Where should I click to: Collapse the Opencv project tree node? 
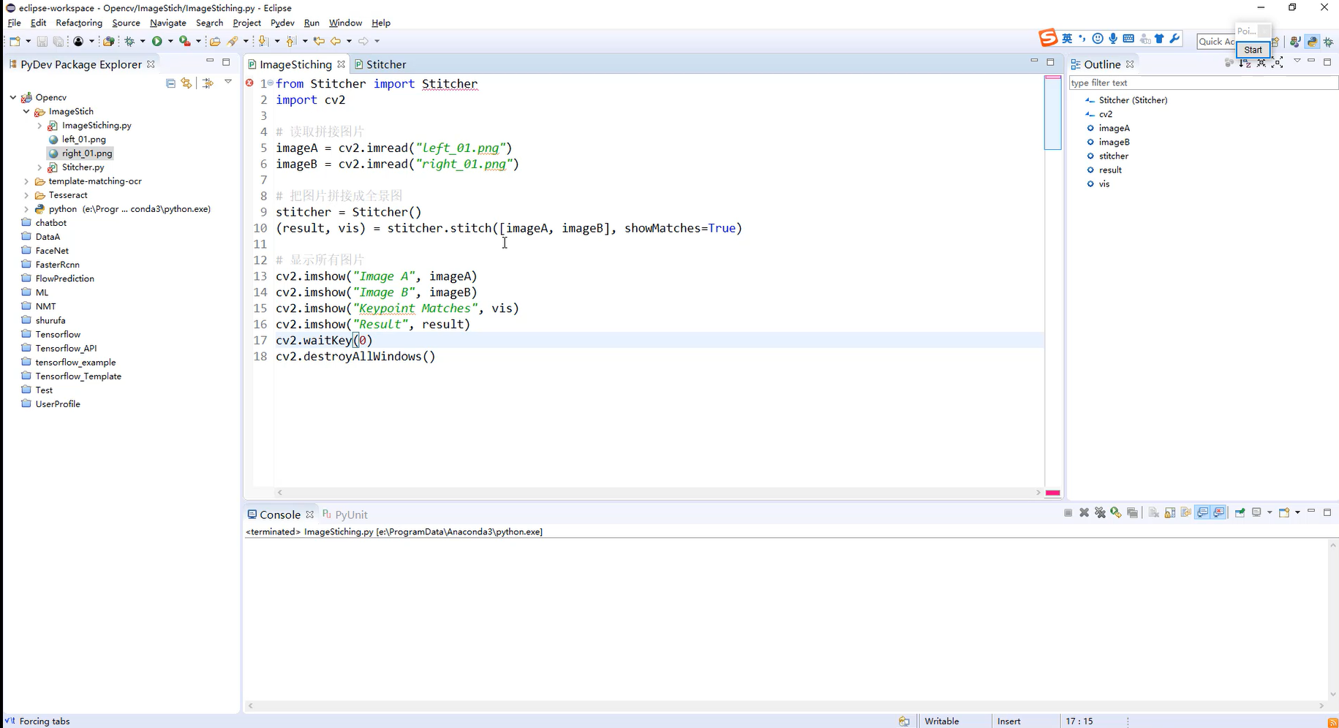pyautogui.click(x=13, y=97)
